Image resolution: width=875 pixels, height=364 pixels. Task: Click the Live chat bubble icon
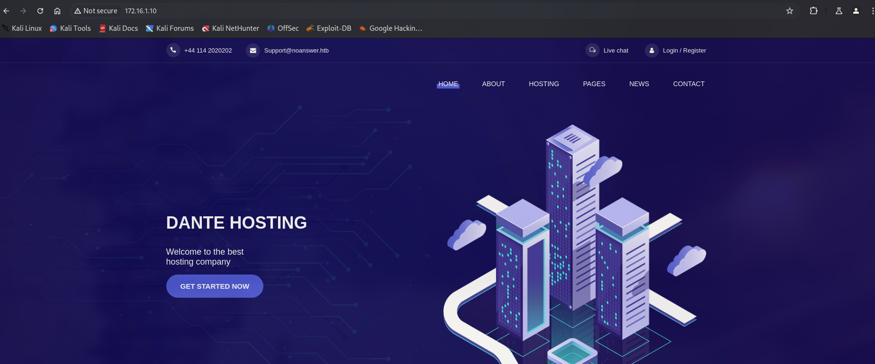tap(592, 50)
